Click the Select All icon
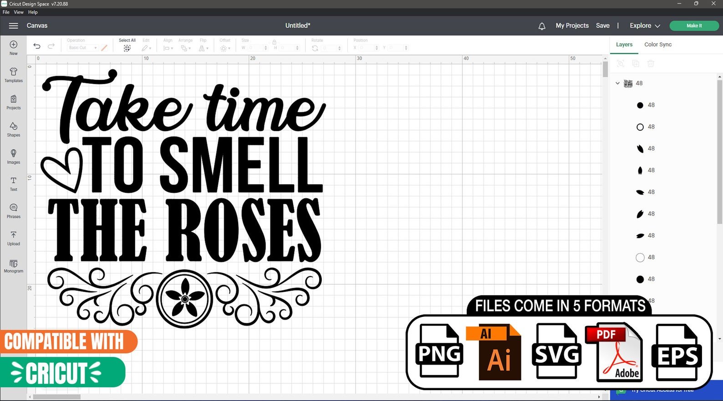Viewport: 723px width, 401px height. 127,48
